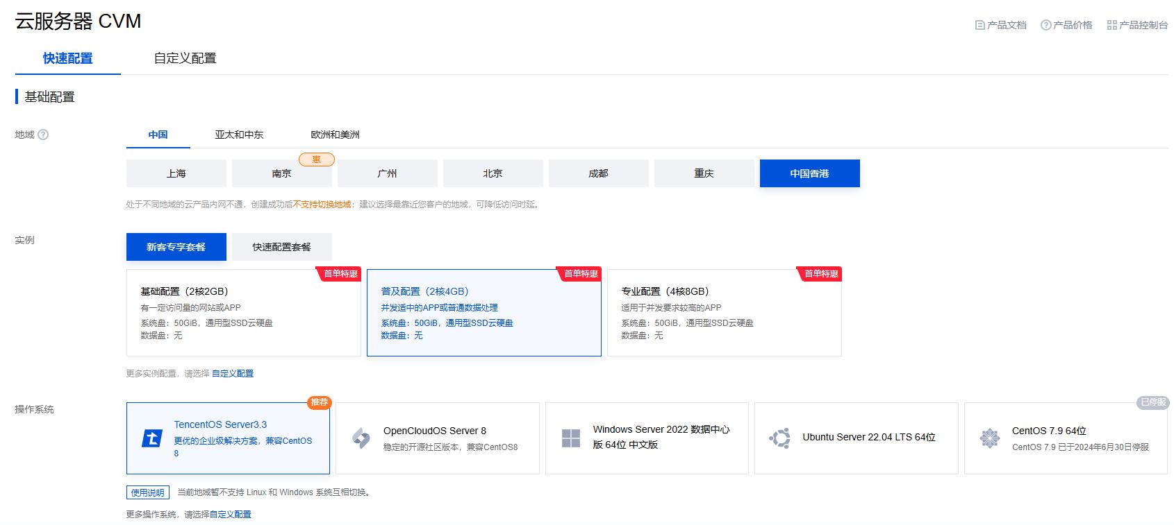1174x525 pixels.
Task: Open 产品控制台 console icon link
Action: click(1112, 25)
